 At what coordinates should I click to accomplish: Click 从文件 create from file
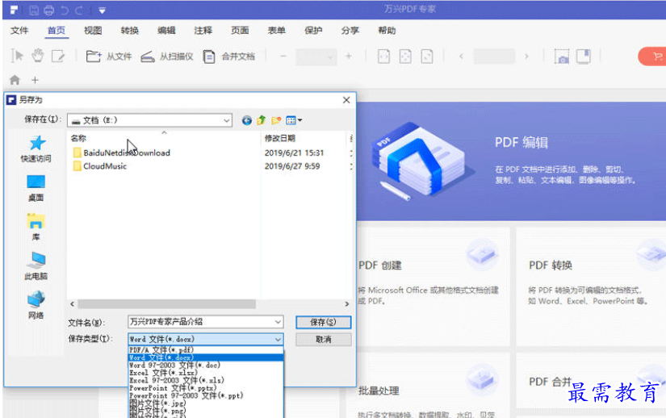coord(109,56)
